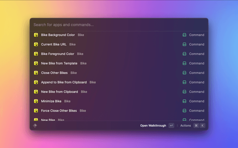
Task: Click the Return key shortcut badge
Action: [x=171, y=125]
